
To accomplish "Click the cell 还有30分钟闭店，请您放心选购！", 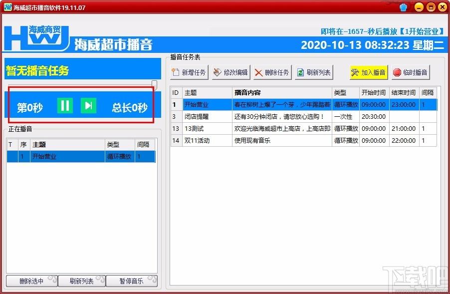I will [x=282, y=117].
